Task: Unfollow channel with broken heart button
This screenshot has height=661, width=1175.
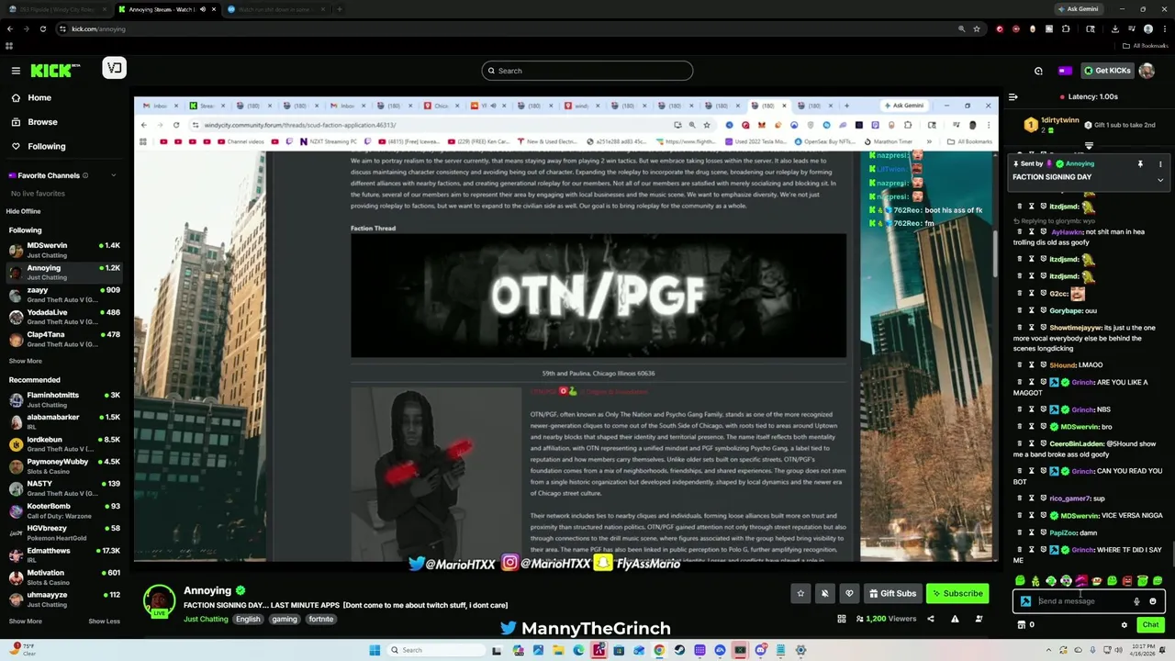Action: pyautogui.click(x=849, y=593)
